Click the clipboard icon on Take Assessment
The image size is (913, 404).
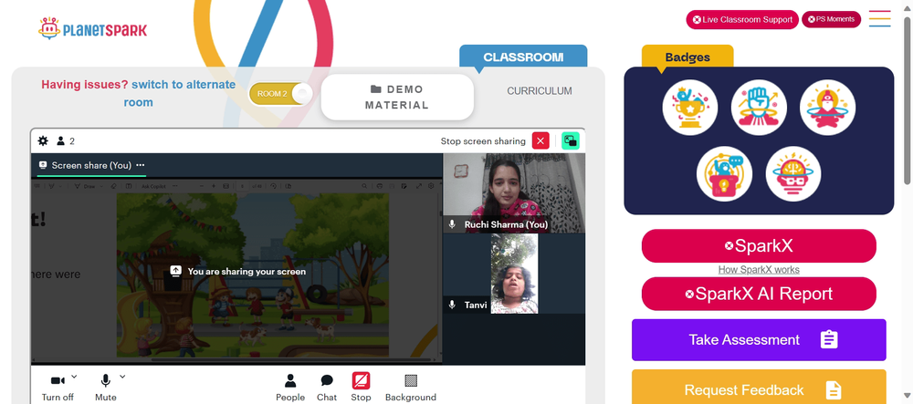[829, 340]
